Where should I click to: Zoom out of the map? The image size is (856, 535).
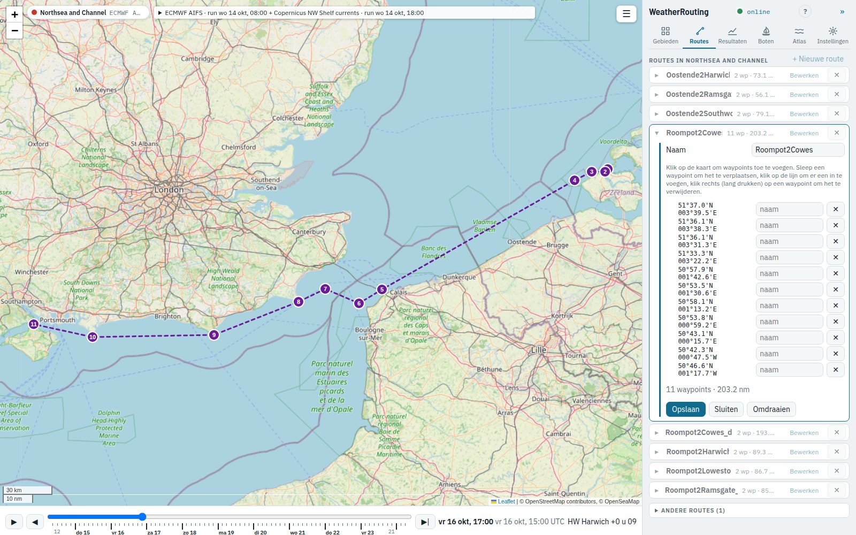pyautogui.click(x=15, y=30)
